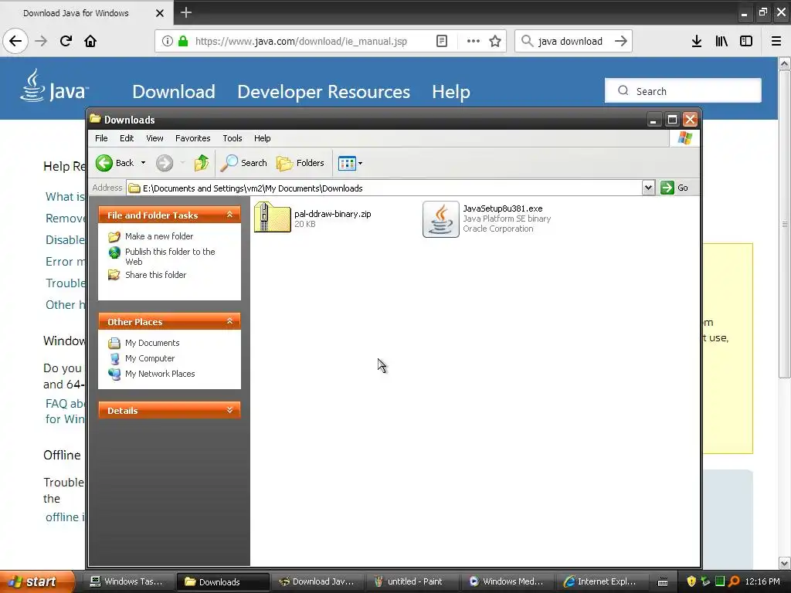Go to My Network Places
Viewport: 791px width, 593px height.
(x=160, y=374)
